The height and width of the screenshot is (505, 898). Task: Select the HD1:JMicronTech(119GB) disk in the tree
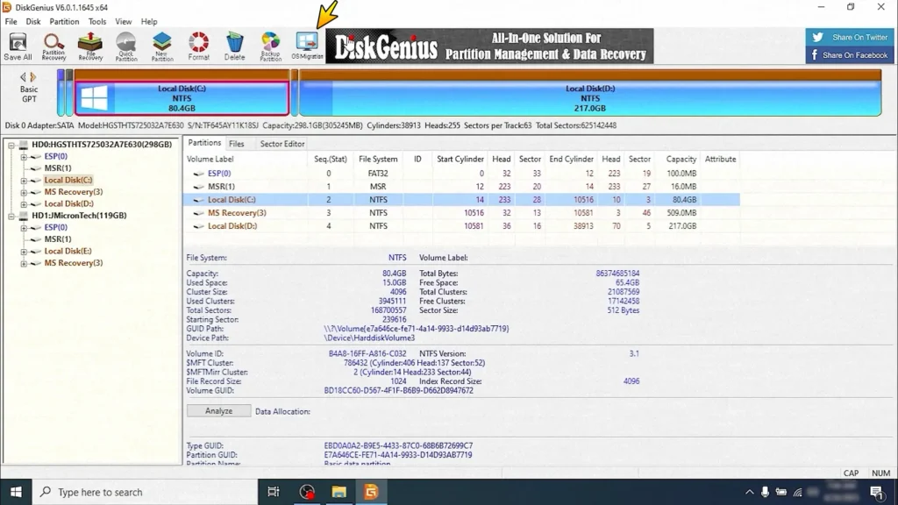[79, 216]
